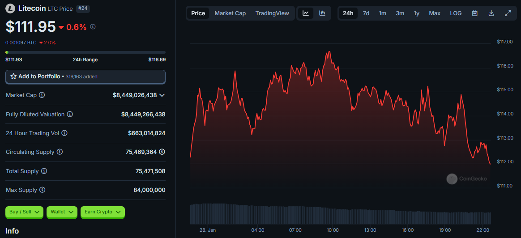Open info icon next to Circulating Supply label
Image resolution: width=521 pixels, height=238 pixels.
[60, 152]
